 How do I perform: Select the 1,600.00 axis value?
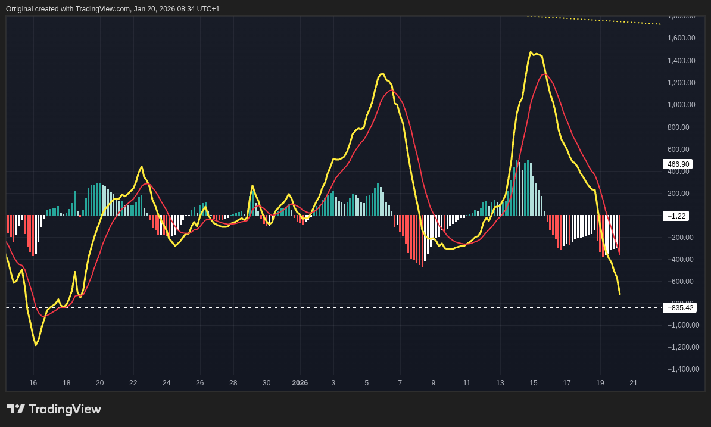click(x=681, y=38)
